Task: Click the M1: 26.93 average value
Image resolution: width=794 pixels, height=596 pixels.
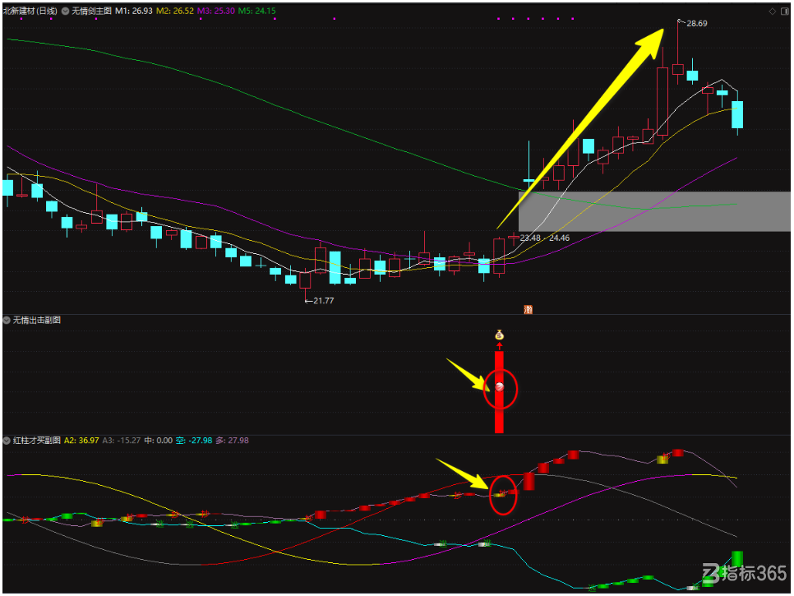Action: tap(134, 12)
